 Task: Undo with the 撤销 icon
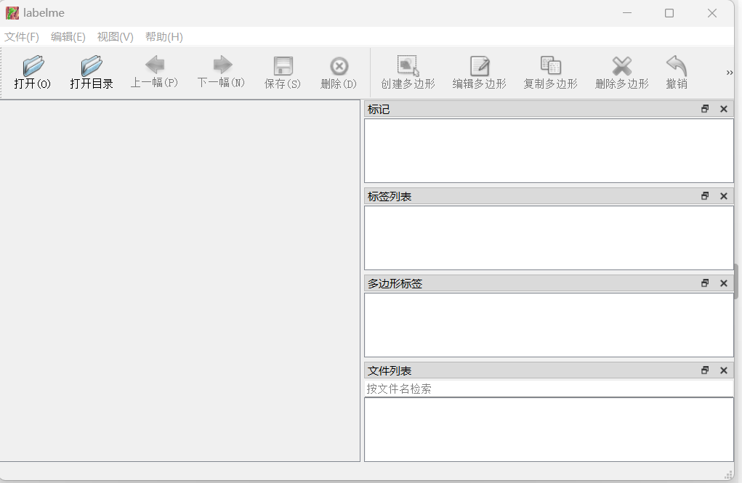coord(677,66)
